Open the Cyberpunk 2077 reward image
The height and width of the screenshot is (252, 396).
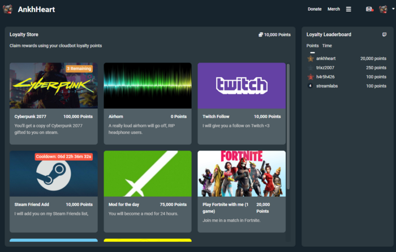54,86
